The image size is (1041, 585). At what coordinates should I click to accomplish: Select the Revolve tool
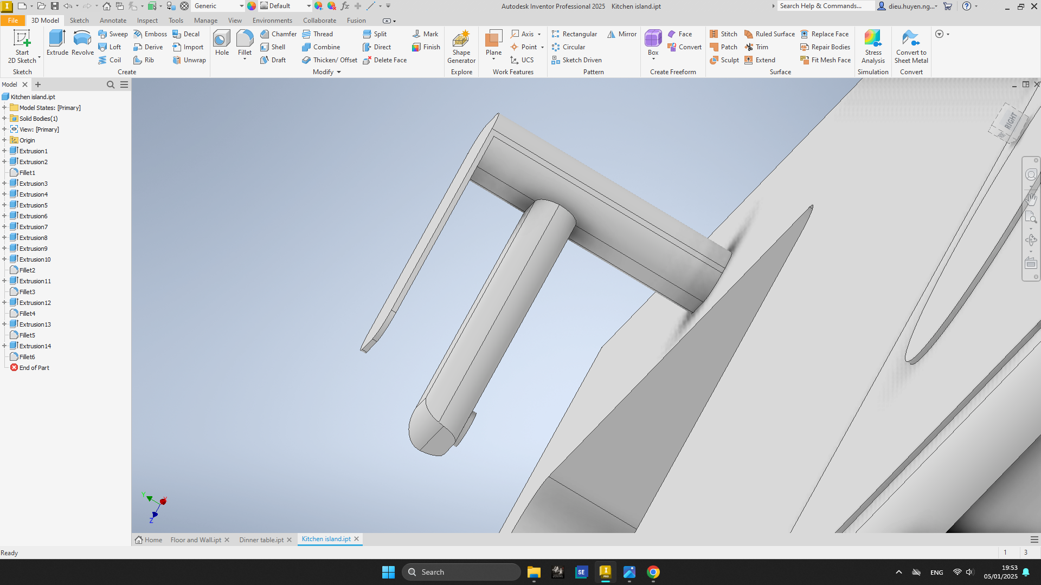pyautogui.click(x=82, y=43)
